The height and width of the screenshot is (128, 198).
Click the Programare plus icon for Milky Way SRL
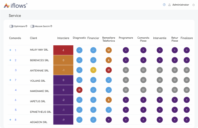[x=126, y=50]
